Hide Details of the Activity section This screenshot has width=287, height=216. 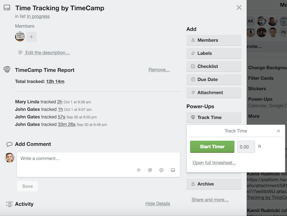click(x=158, y=204)
